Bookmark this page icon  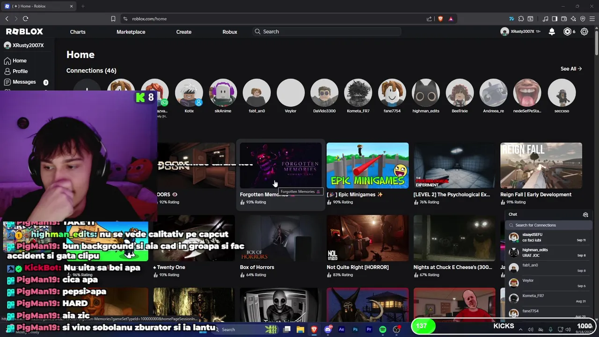(x=113, y=19)
